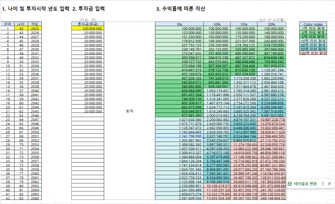Screen dimensions: 335x204
Task: Select the 1억 이상 달성 legend swatch
Action: [x=313, y=28]
